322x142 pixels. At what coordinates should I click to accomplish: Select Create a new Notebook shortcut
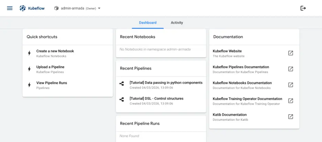click(x=55, y=51)
